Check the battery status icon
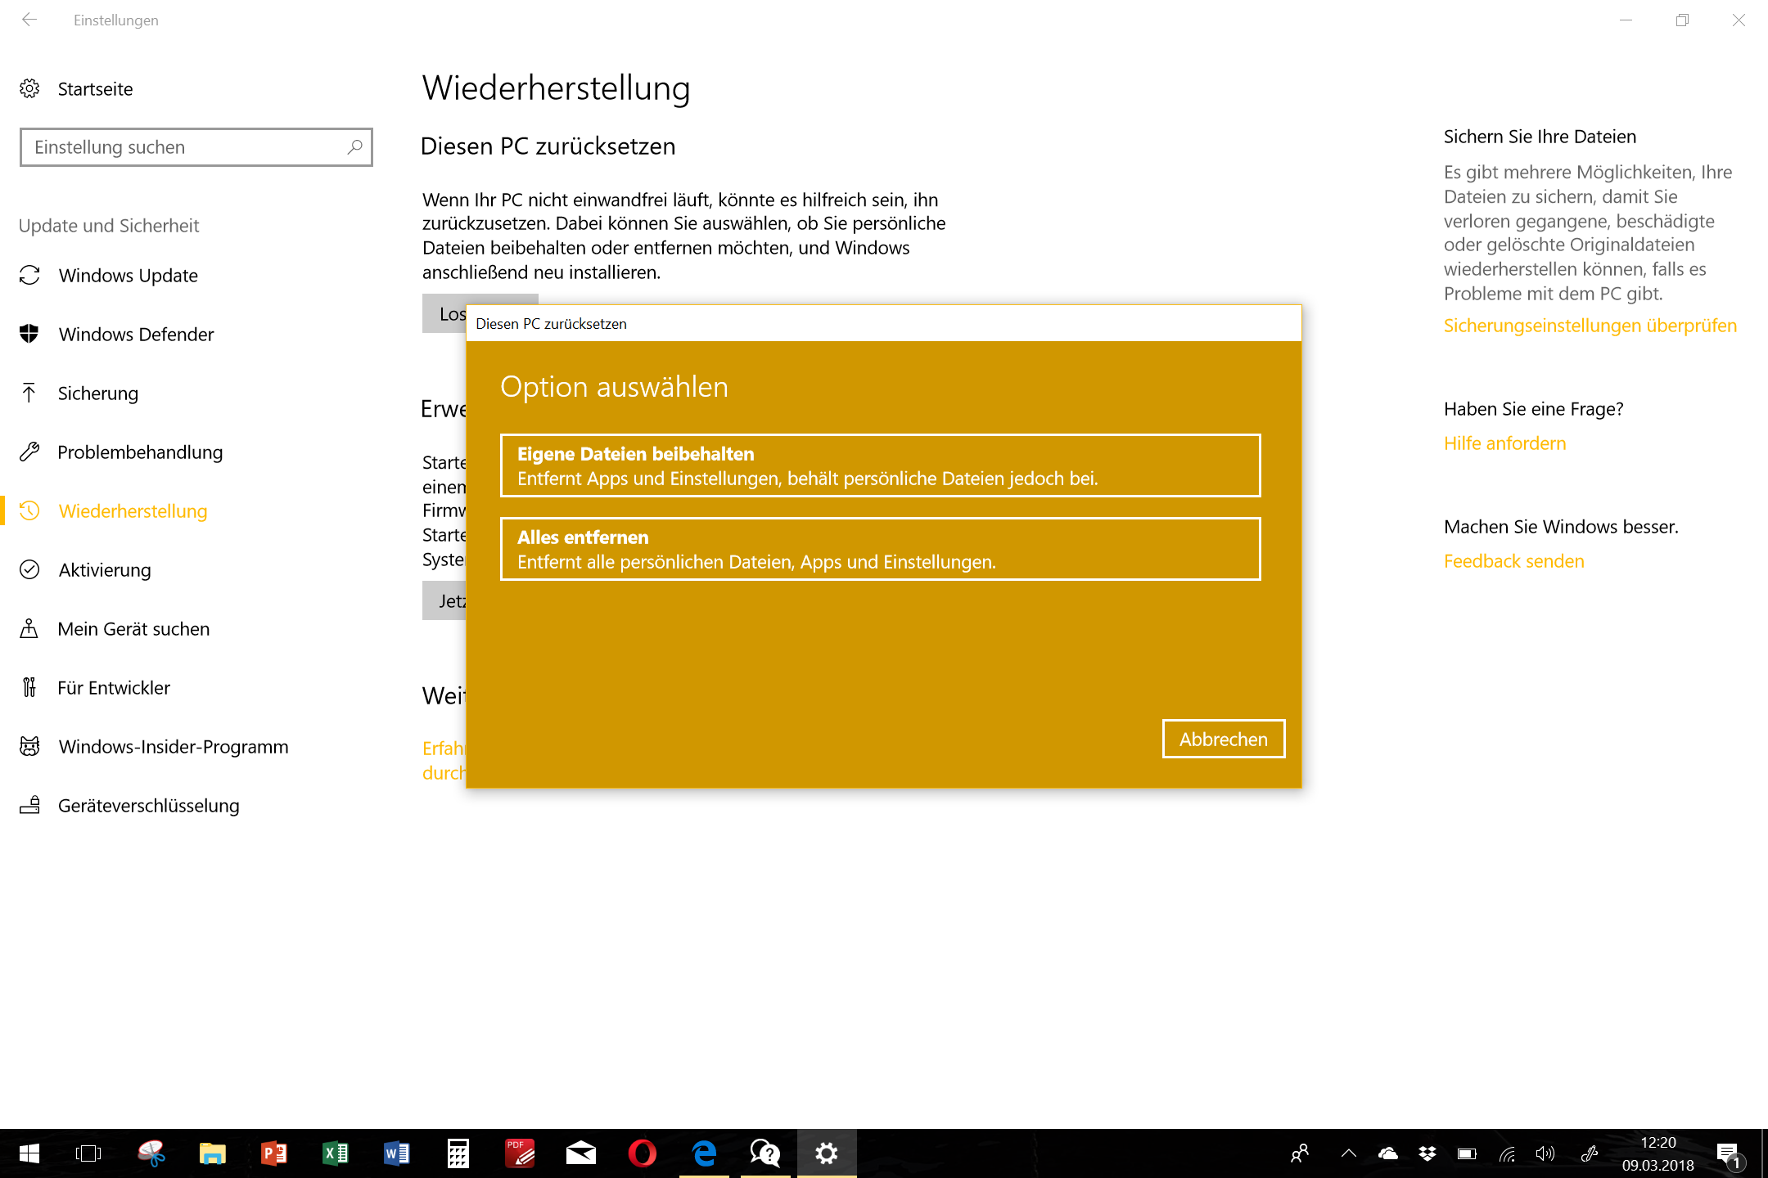 point(1467,1153)
